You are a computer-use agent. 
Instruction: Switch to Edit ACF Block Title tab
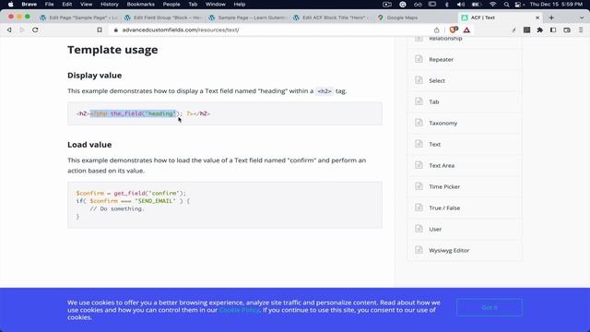332,18
